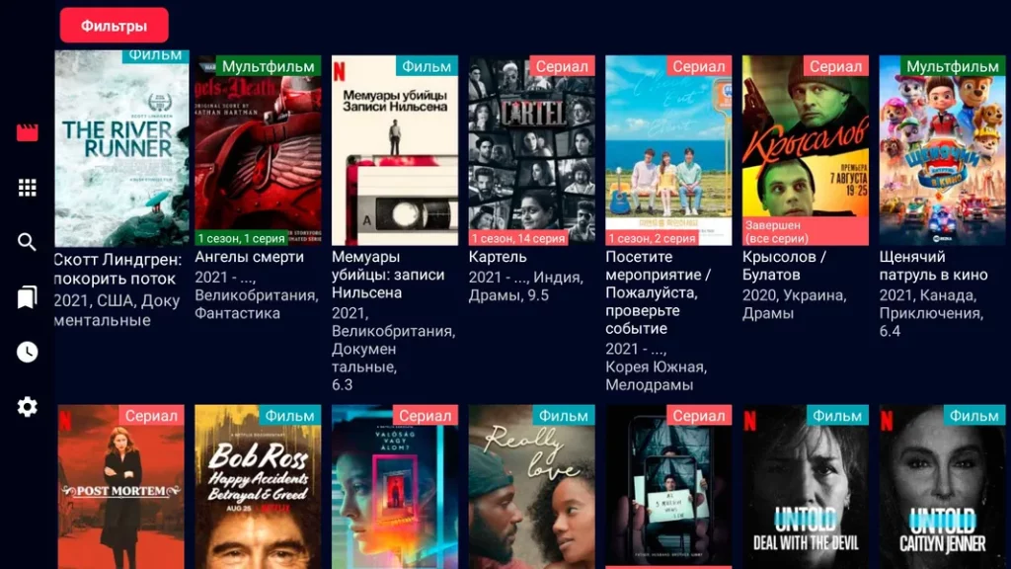This screenshot has width=1011, height=569.
Task: Open the phone-hostage series poster
Action: click(x=668, y=487)
